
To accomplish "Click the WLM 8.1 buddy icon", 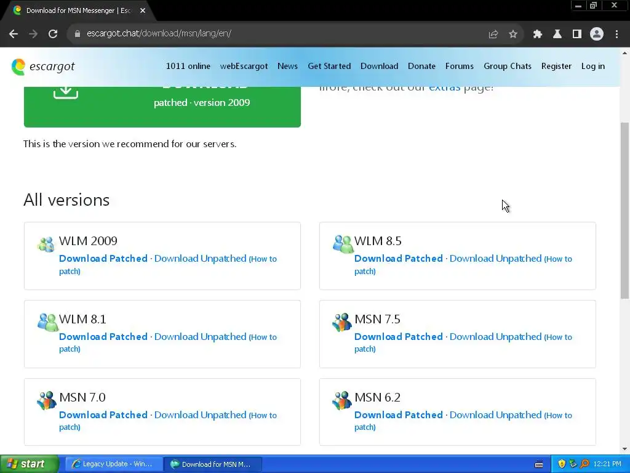I will coord(47,322).
